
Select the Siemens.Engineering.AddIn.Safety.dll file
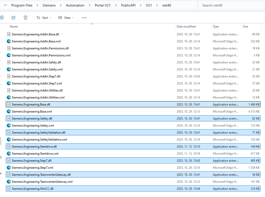coord(37,62)
